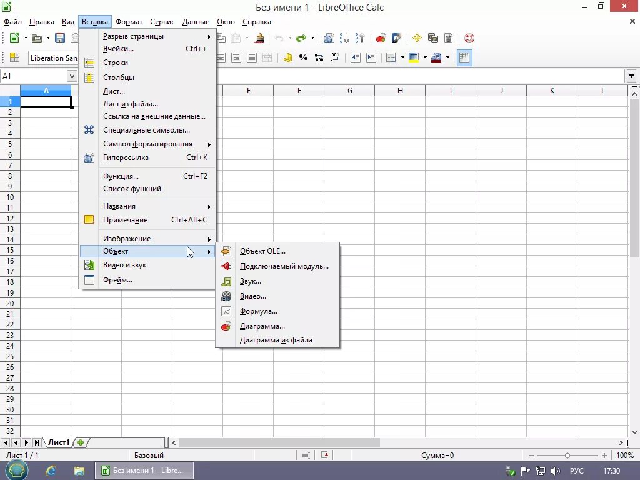Viewport: 640px width, 480px height.
Task: Open the Background color dropdown arrow
Action: tap(425, 57)
